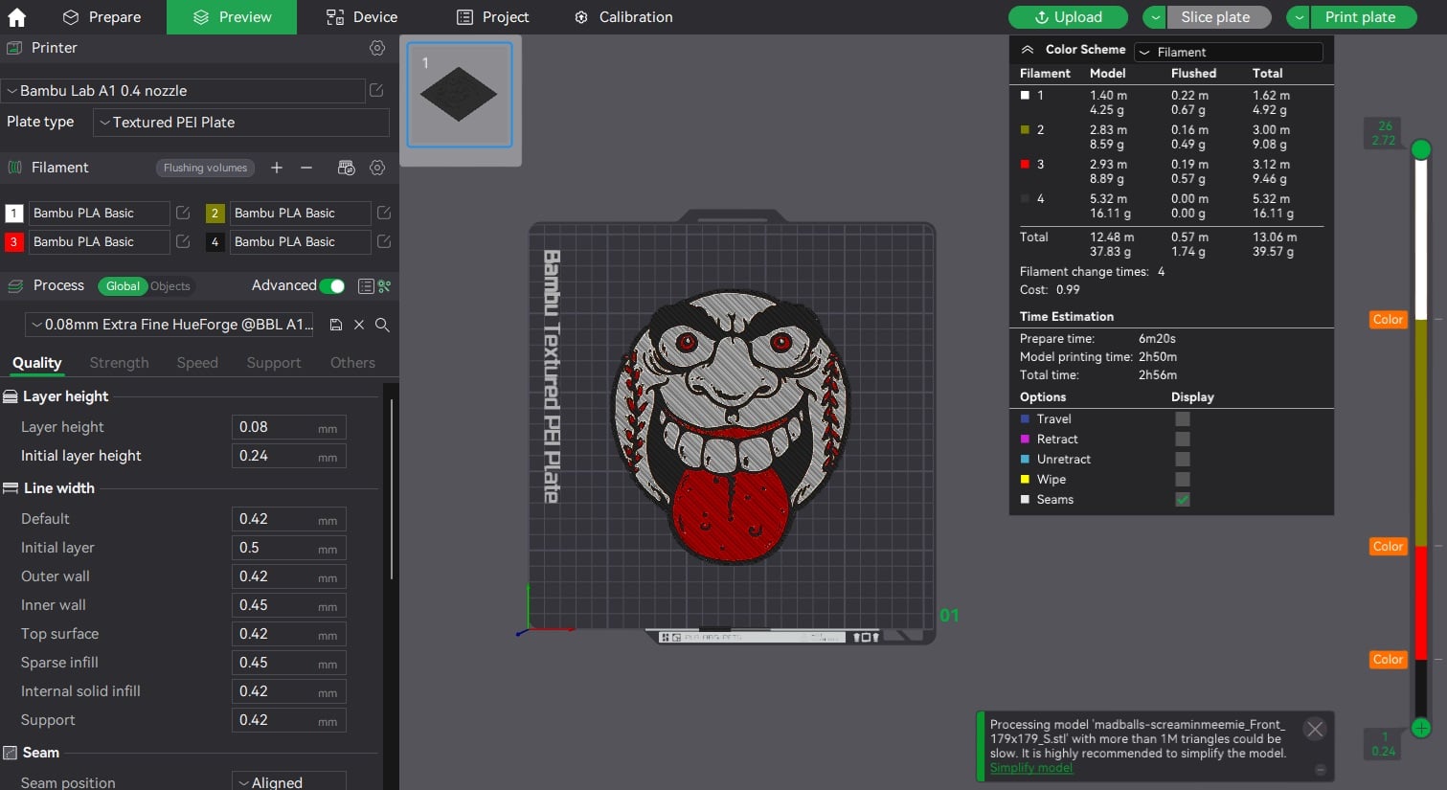Click the last Color change marker
The height and width of the screenshot is (790, 1447).
pos(1388,660)
